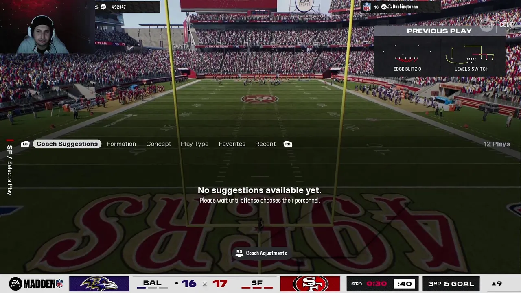Click the up arrow yard-line indicator showing 9
This screenshot has width=521, height=293.
(494, 284)
